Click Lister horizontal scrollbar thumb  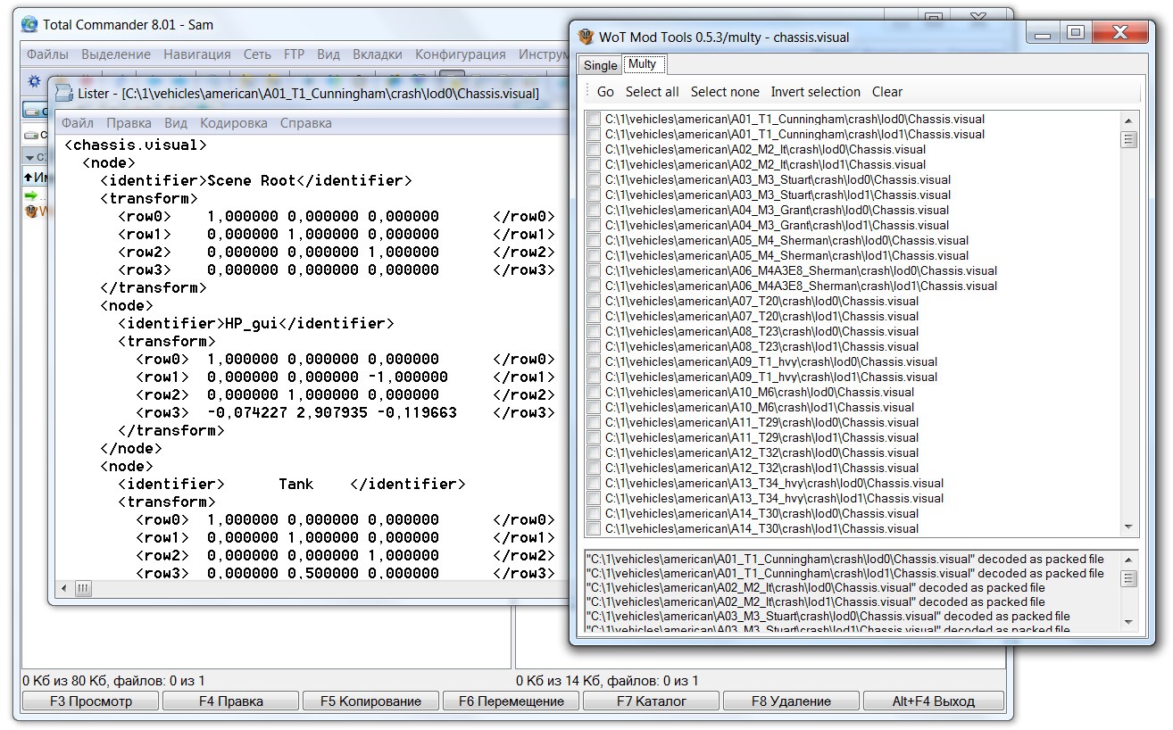pyautogui.click(x=82, y=589)
